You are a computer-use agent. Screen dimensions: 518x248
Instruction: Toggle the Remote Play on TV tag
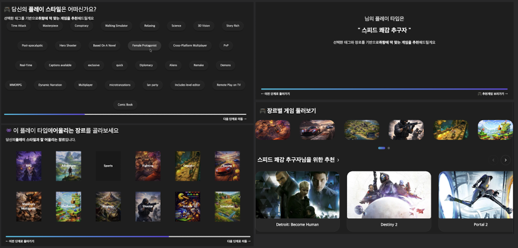tap(229, 85)
